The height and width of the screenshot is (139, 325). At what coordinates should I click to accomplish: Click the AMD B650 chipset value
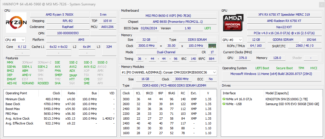coord(178,22)
